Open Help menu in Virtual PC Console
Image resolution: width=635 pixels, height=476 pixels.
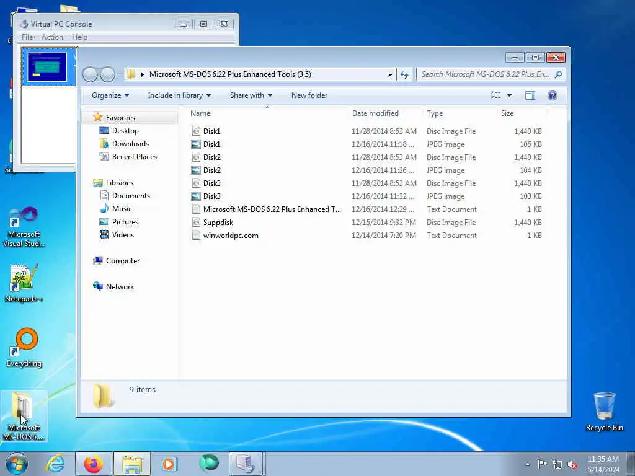[x=79, y=37]
